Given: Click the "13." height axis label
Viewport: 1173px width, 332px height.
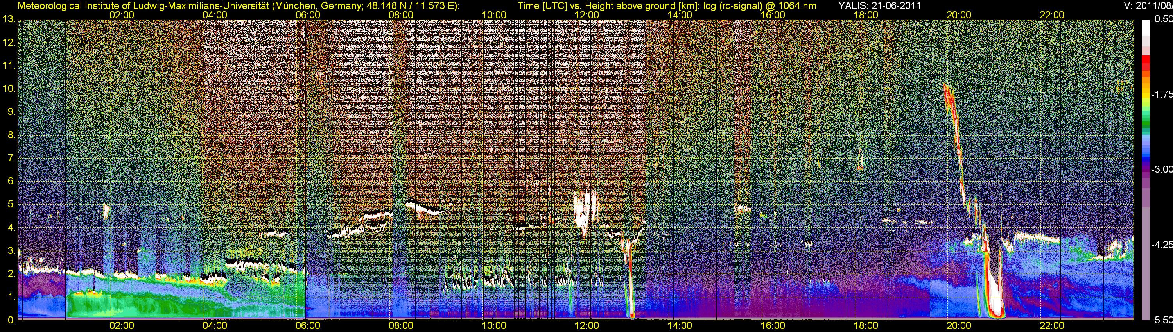Looking at the screenshot, I should (x=9, y=20).
